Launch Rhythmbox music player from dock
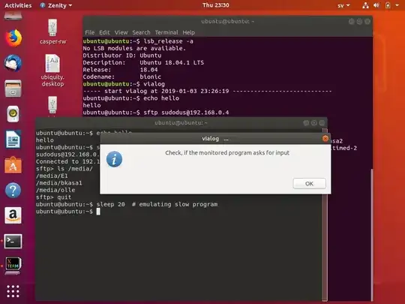Image resolution: width=405 pixels, height=304 pixels. click(x=13, y=114)
